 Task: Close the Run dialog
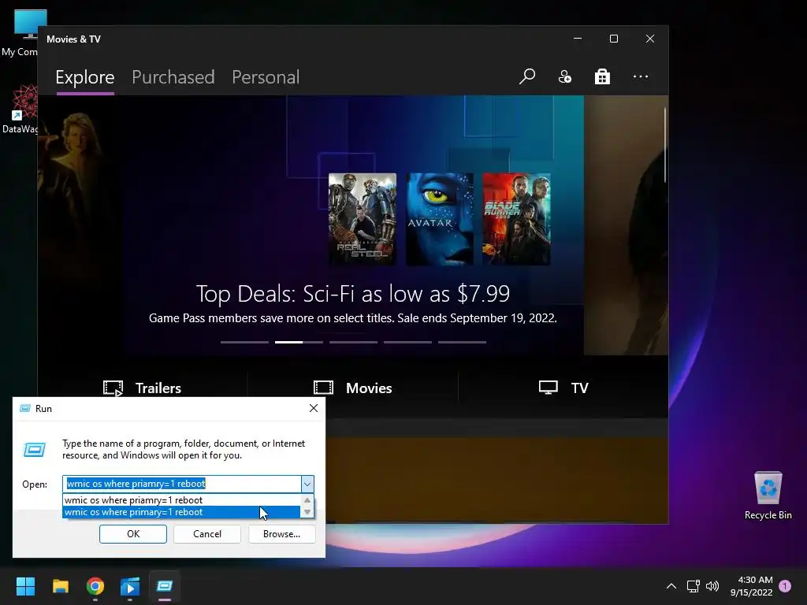(314, 408)
